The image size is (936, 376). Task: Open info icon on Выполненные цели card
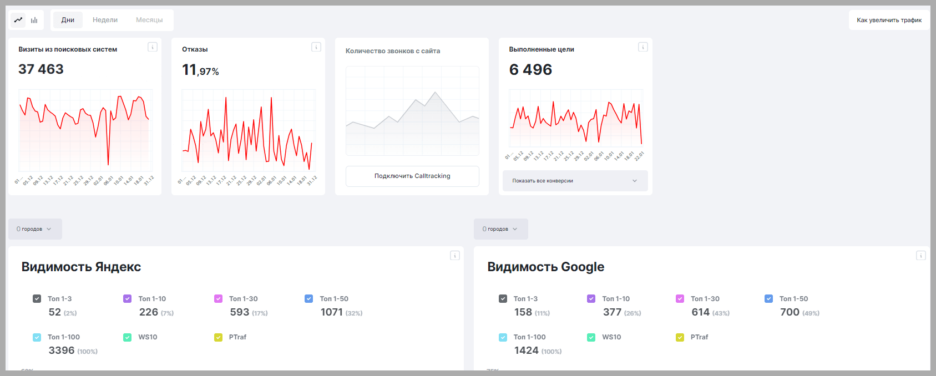coord(643,47)
